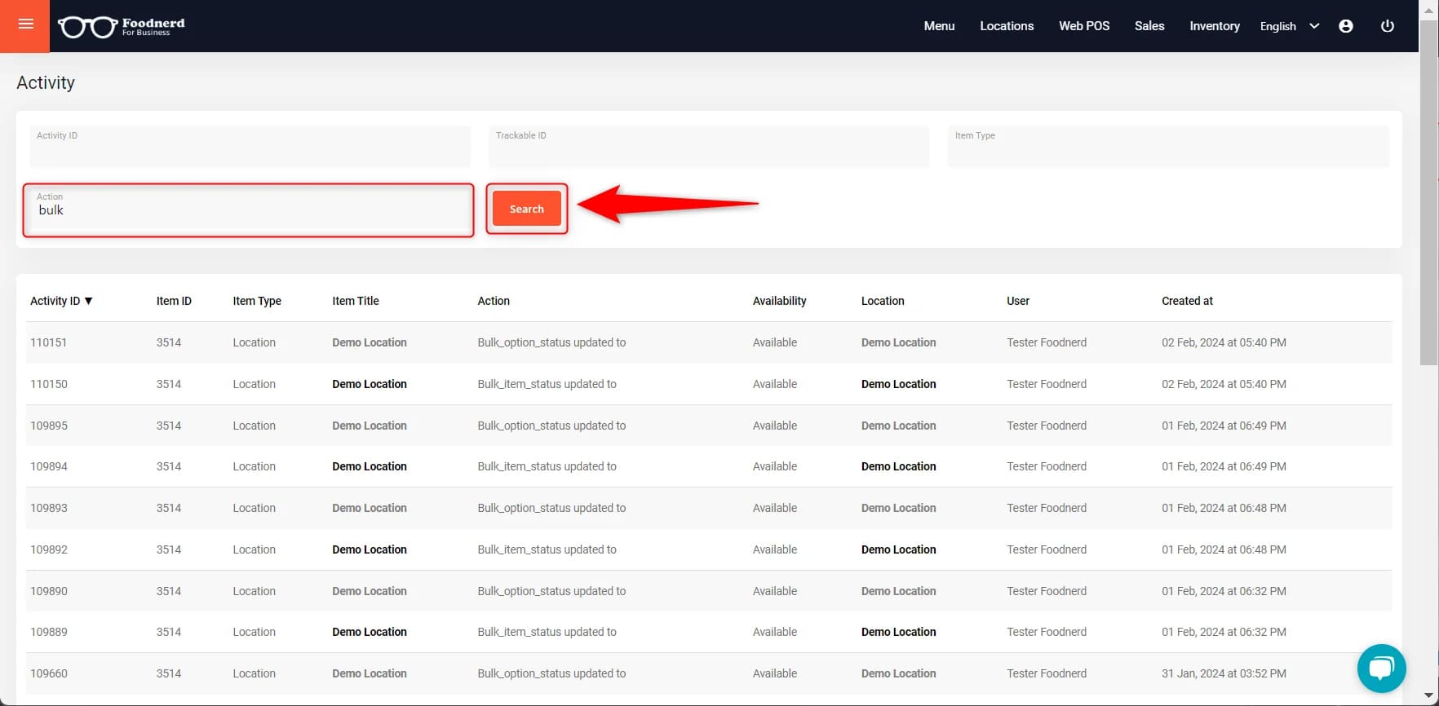Click Bulk_option_status action in row 109893
1439x706 pixels.
(551, 508)
